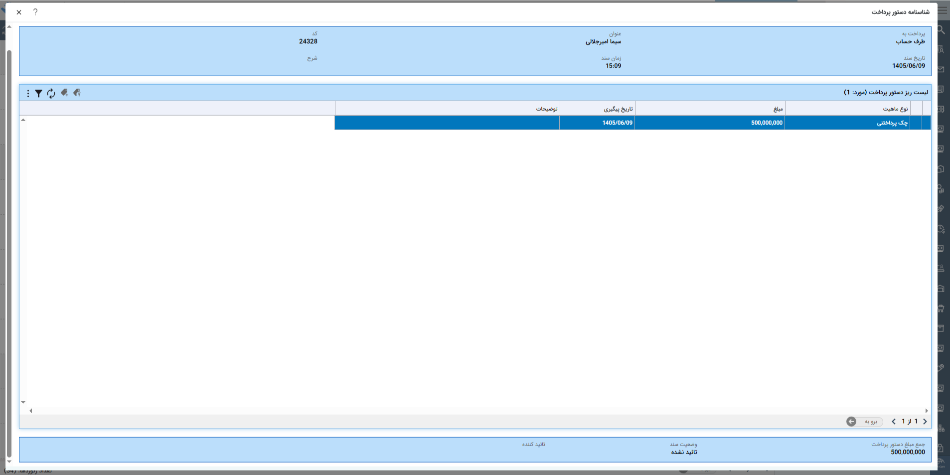
Task: Click the 500,000,000 amount cell in the grid row
Action: (710, 123)
